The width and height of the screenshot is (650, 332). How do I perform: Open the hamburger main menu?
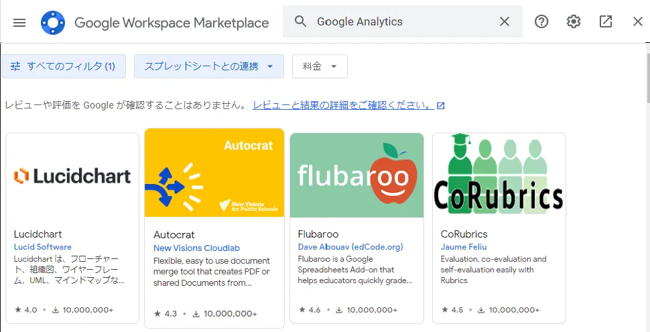point(19,22)
